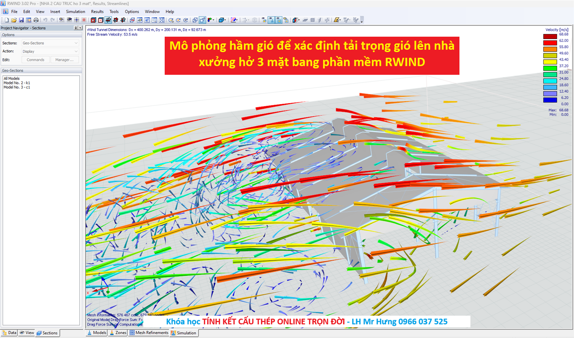This screenshot has height=338, width=574.
Task: Click the zoom-all fit view icon
Action: coord(162,20)
